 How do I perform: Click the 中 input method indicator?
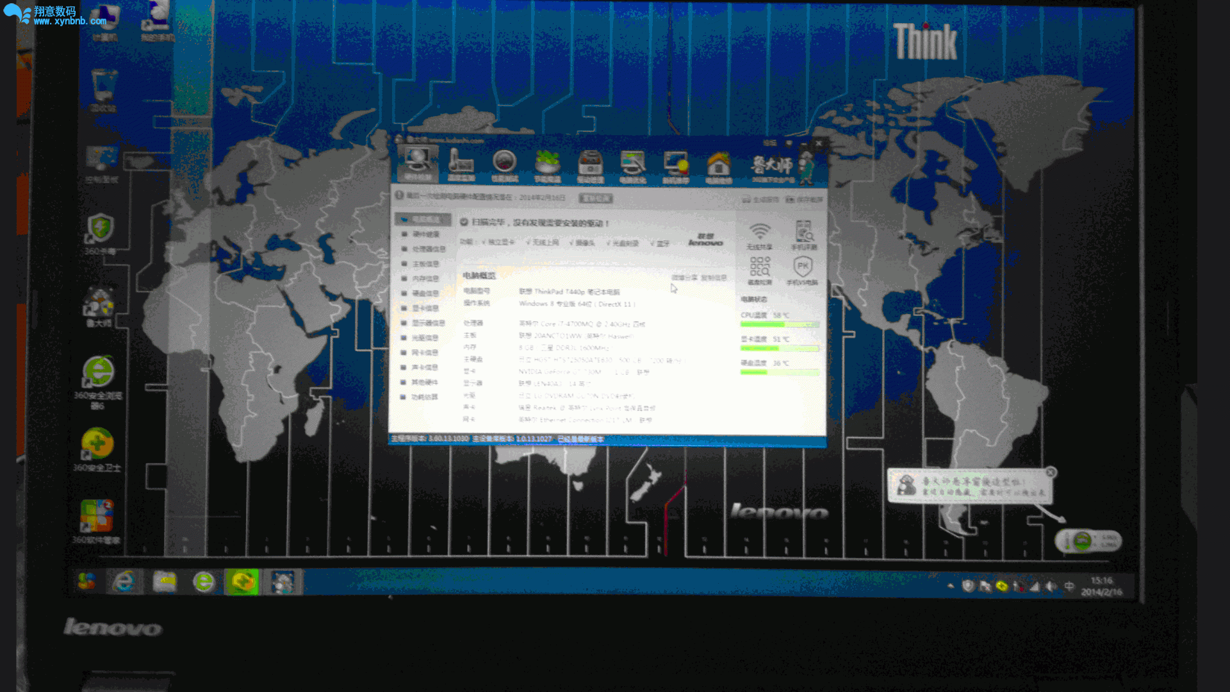click(x=1069, y=586)
